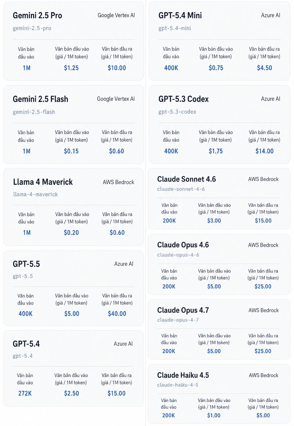The width and height of the screenshot is (294, 426).
Task: Select the Gemini 2.5 Flash card title
Action: coord(40,99)
